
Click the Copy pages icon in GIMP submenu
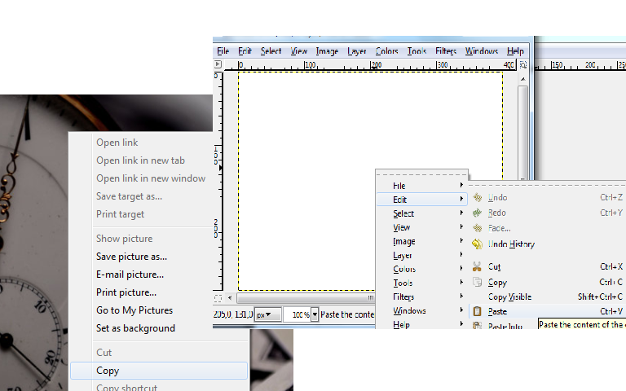click(477, 282)
